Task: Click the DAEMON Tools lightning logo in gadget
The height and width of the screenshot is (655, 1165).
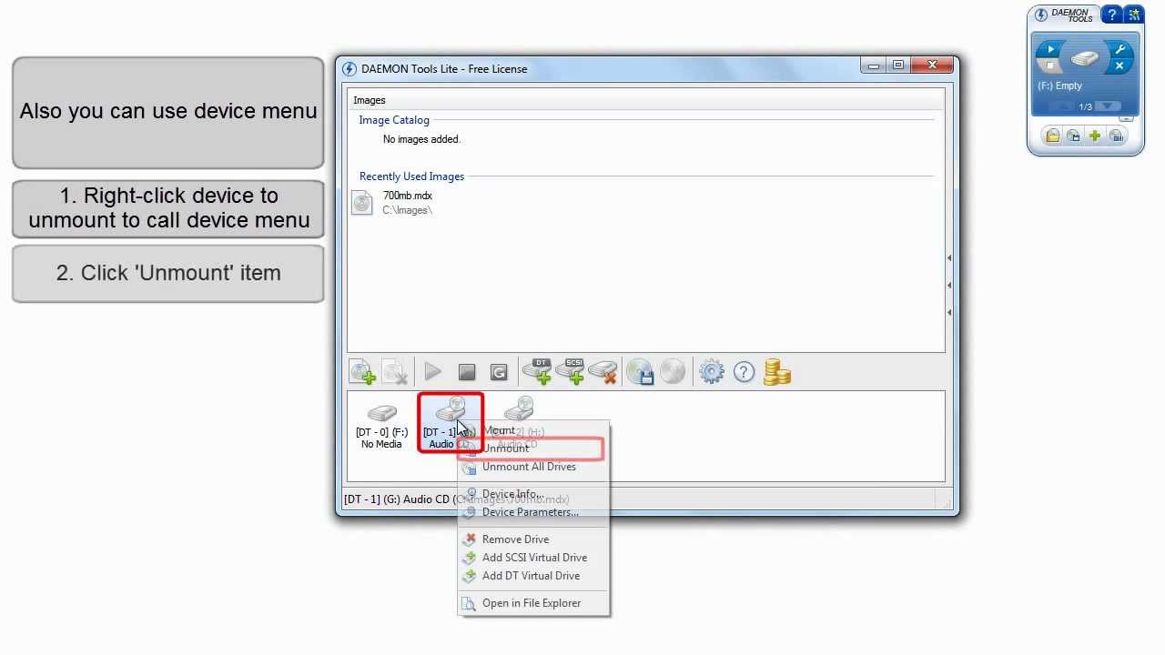Action: [1041, 15]
